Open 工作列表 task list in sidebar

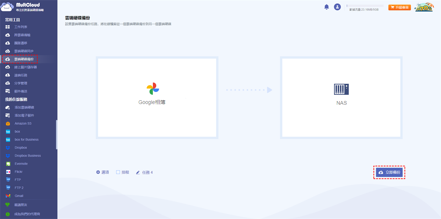(x=17, y=27)
